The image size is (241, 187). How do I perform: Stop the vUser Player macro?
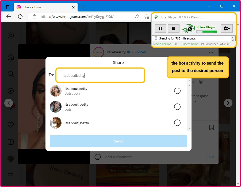[x=174, y=29]
